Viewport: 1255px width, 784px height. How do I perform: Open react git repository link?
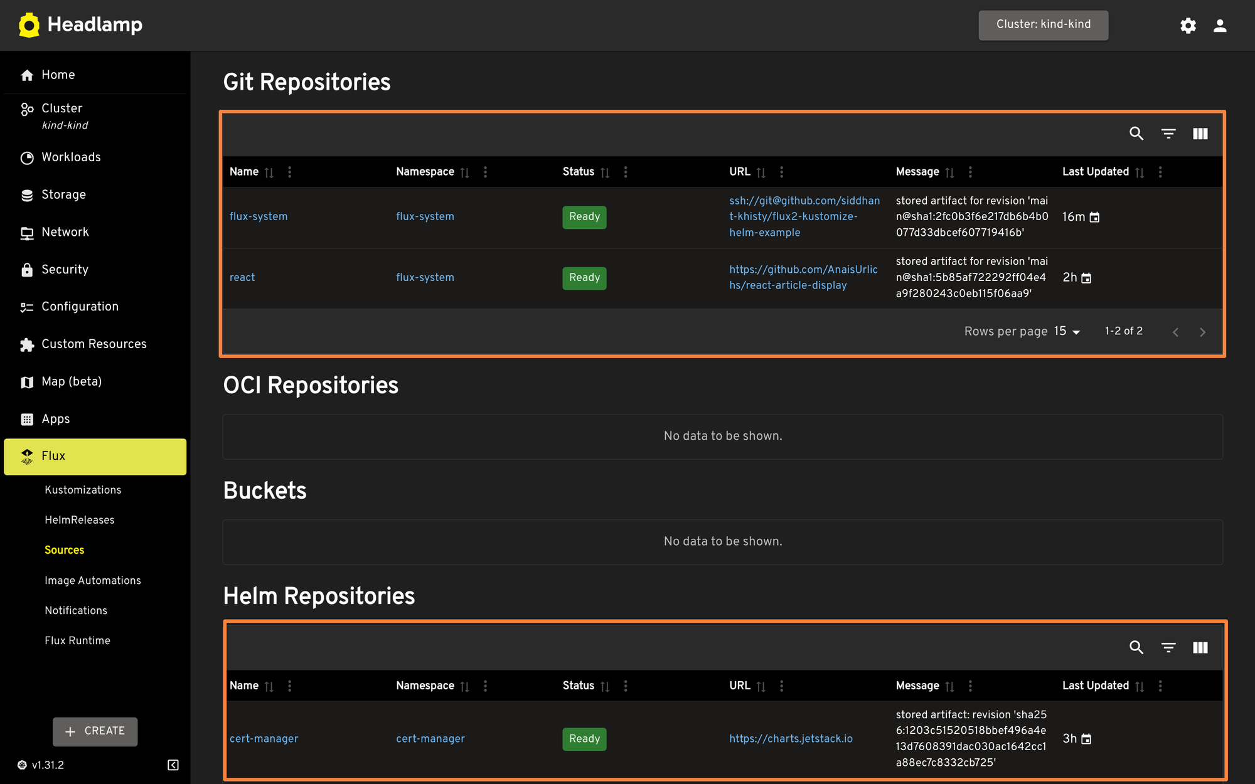pyautogui.click(x=242, y=277)
